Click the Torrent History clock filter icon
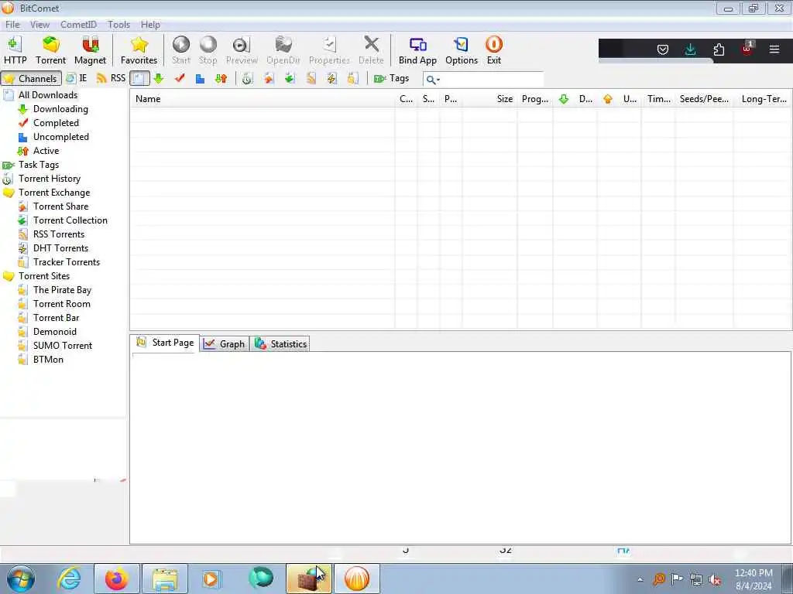793x594 pixels. point(247,78)
